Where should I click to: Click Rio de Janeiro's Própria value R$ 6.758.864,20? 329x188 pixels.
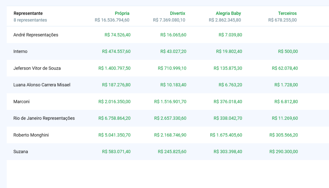(115, 118)
